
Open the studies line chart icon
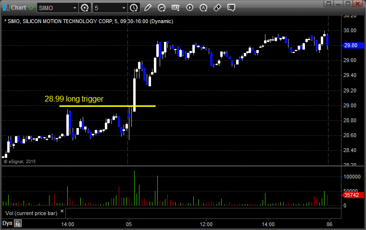pos(162,8)
